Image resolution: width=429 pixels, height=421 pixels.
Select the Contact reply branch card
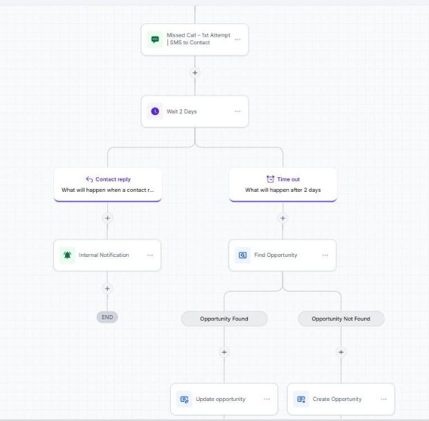107,185
